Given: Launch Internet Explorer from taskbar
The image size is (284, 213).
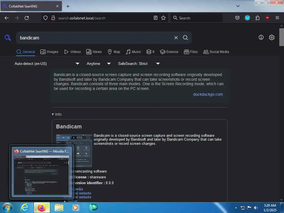Looking at the screenshot, I should tap(25, 207).
